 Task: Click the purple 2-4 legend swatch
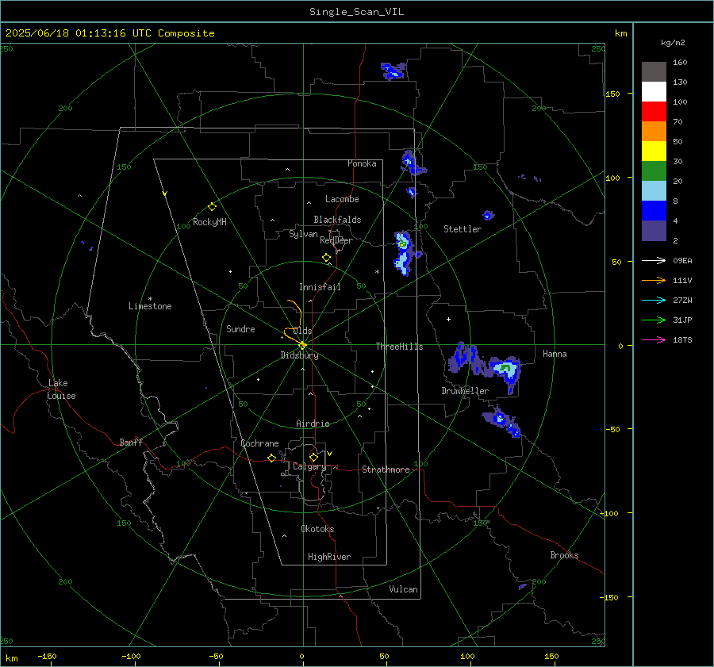click(x=654, y=230)
